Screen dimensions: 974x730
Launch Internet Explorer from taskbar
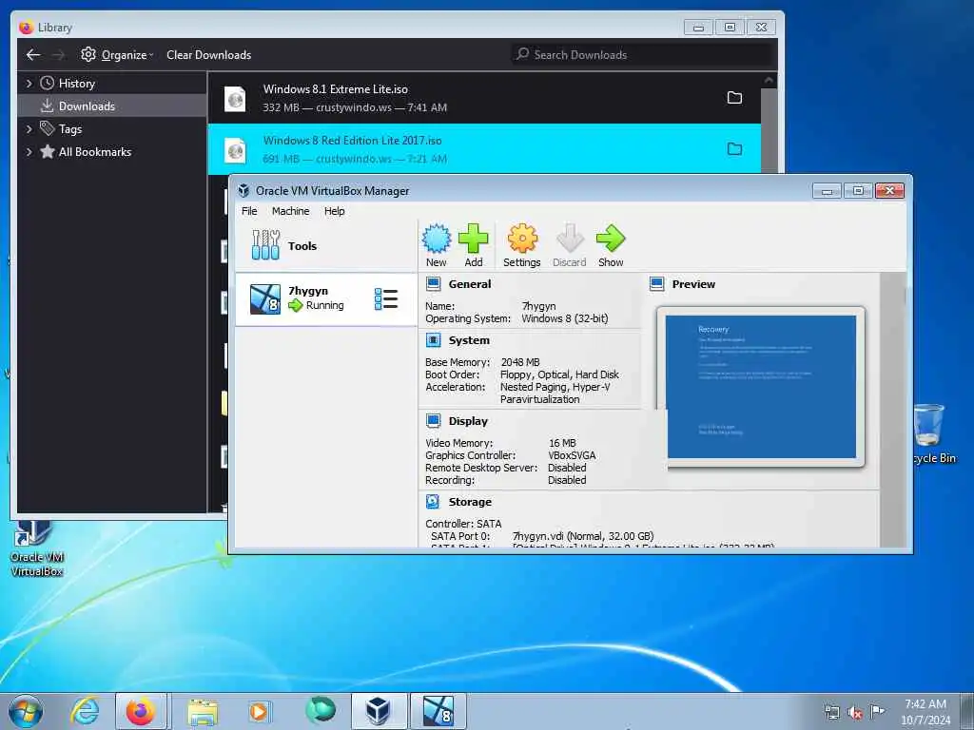(85, 711)
